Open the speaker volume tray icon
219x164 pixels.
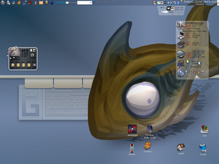168,3
